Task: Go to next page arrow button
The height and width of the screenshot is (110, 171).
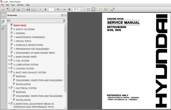Action: pyautogui.click(x=45, y=9)
